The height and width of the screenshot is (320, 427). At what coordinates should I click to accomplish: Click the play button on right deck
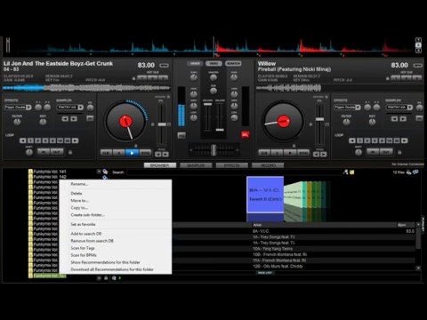tap(290, 153)
